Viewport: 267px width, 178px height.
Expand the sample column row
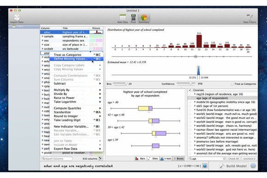42,36
